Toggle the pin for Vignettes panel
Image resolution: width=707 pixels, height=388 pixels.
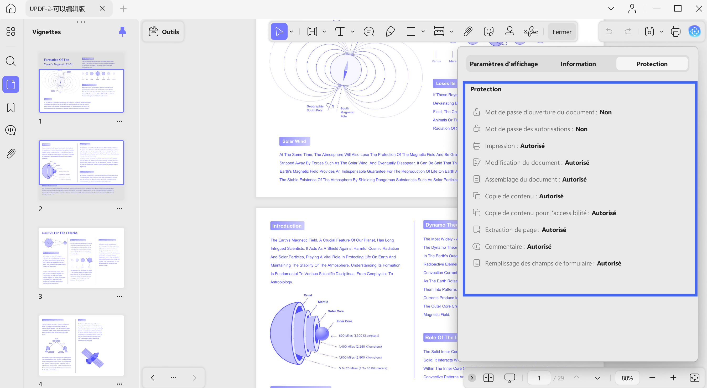(122, 31)
